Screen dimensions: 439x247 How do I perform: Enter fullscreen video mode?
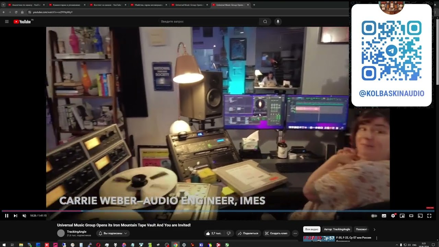click(x=429, y=216)
